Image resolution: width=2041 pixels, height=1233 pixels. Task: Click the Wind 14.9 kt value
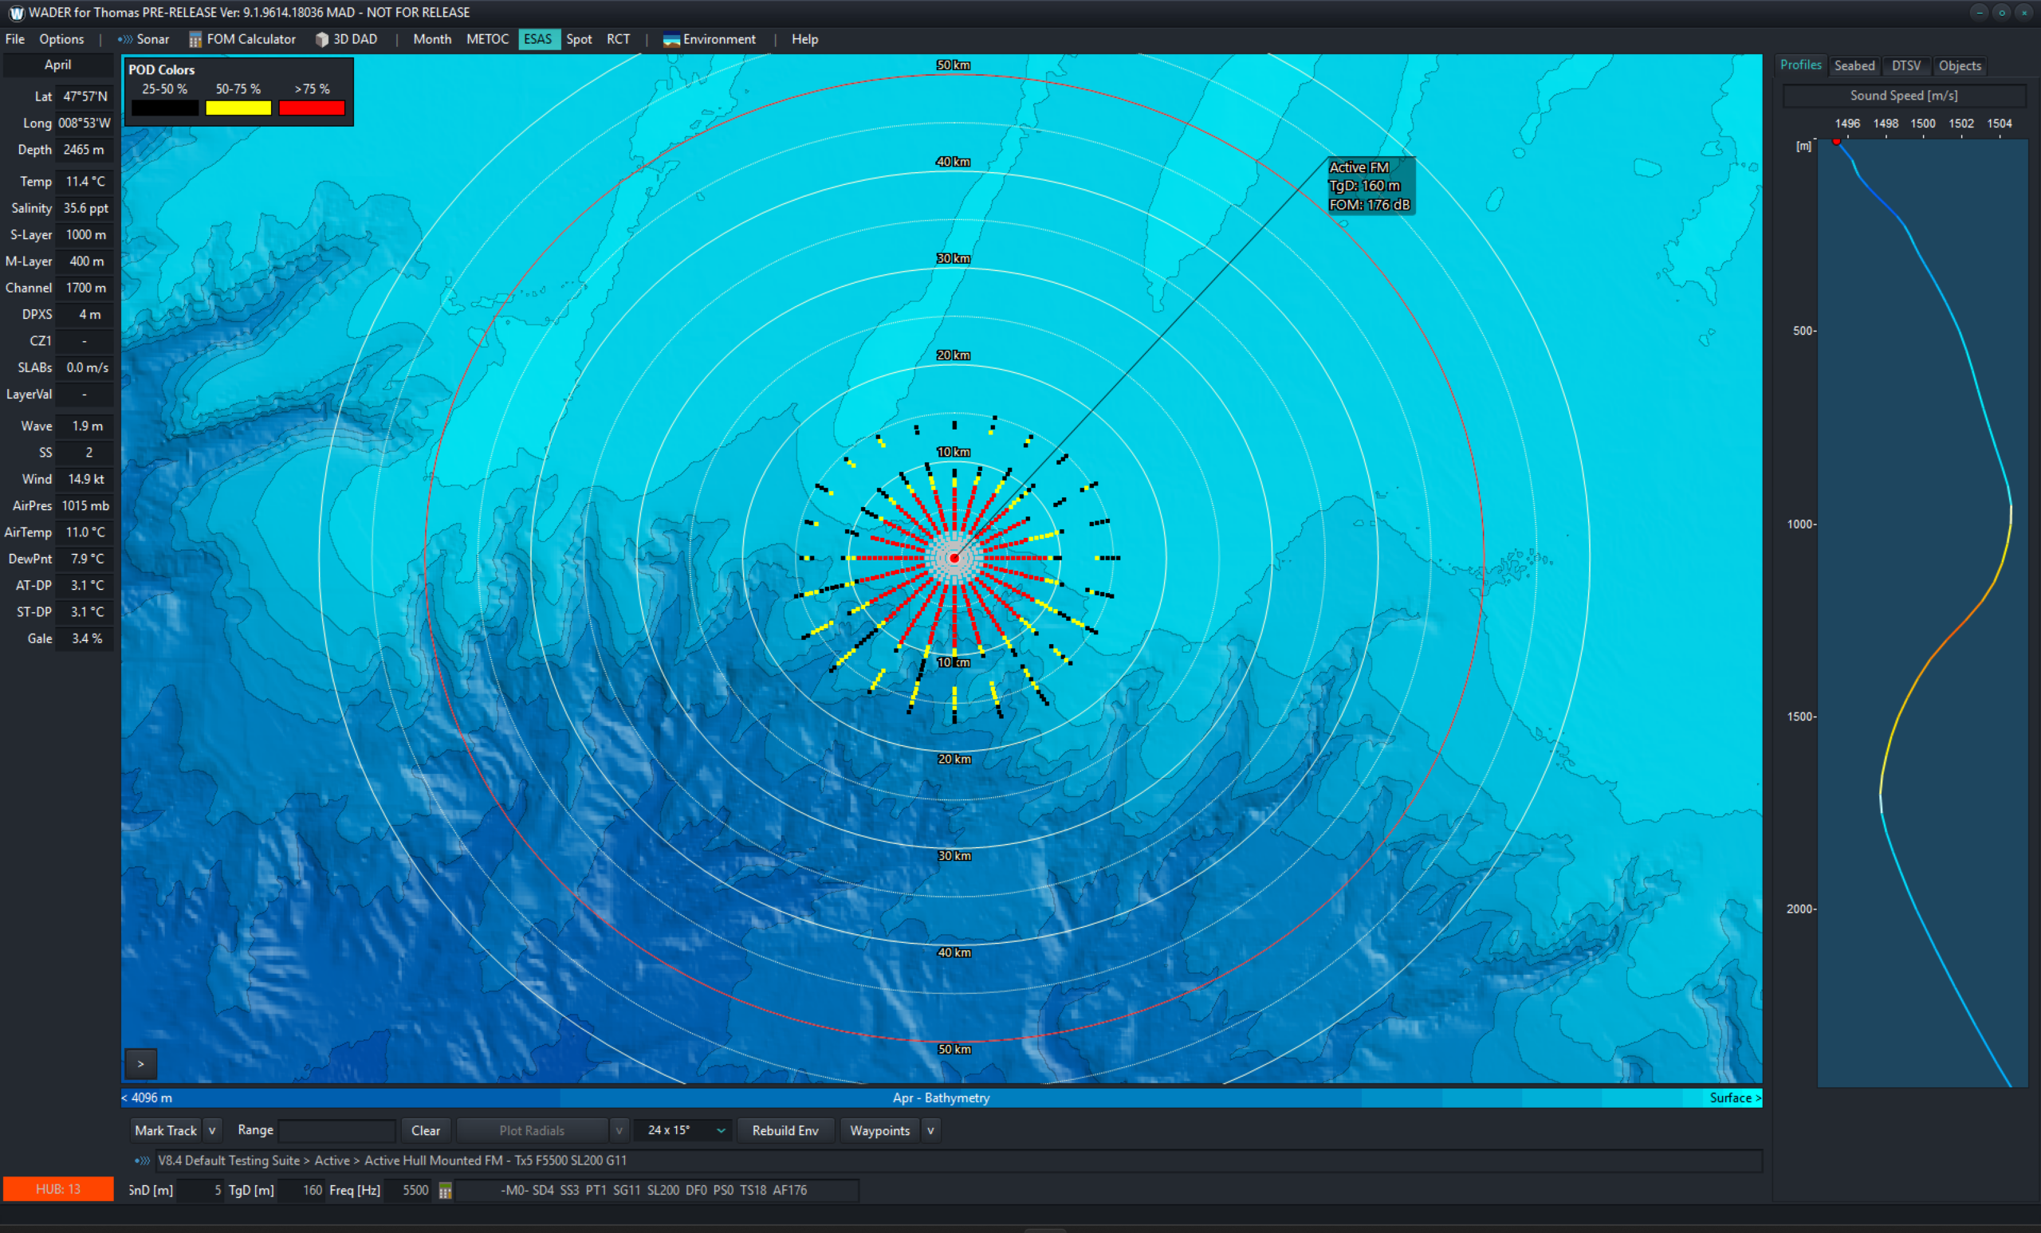[85, 480]
